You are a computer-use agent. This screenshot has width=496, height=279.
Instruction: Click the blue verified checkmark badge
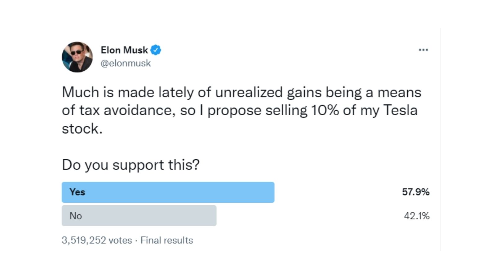(156, 50)
